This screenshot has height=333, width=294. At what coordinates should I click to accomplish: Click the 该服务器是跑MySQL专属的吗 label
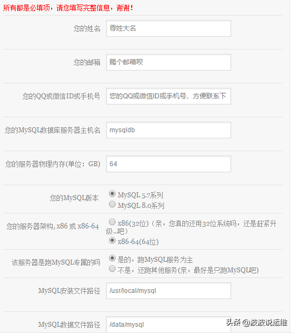(x=56, y=262)
